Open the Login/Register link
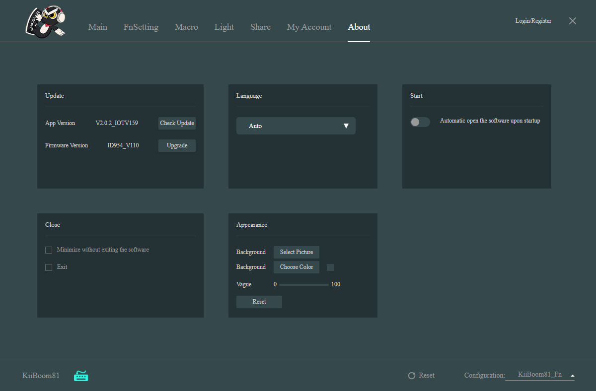 pos(533,21)
